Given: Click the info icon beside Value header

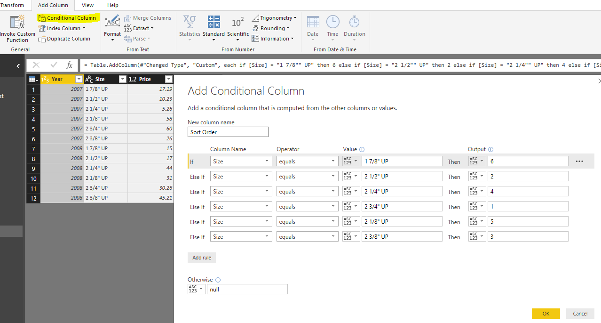Looking at the screenshot, I should point(362,149).
